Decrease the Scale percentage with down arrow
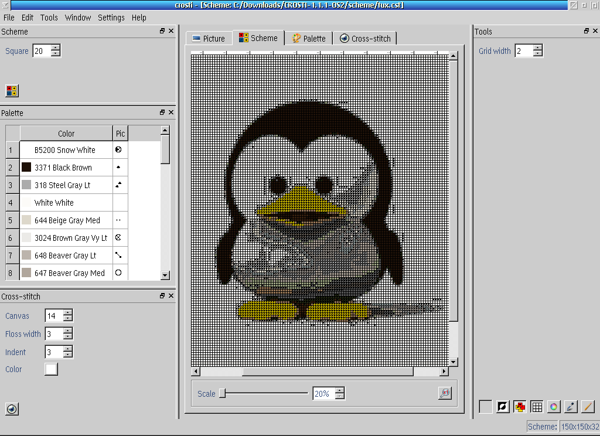This screenshot has height=436, width=600. pos(340,396)
